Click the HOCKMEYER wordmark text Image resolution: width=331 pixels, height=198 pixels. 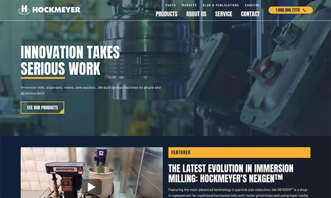point(56,10)
